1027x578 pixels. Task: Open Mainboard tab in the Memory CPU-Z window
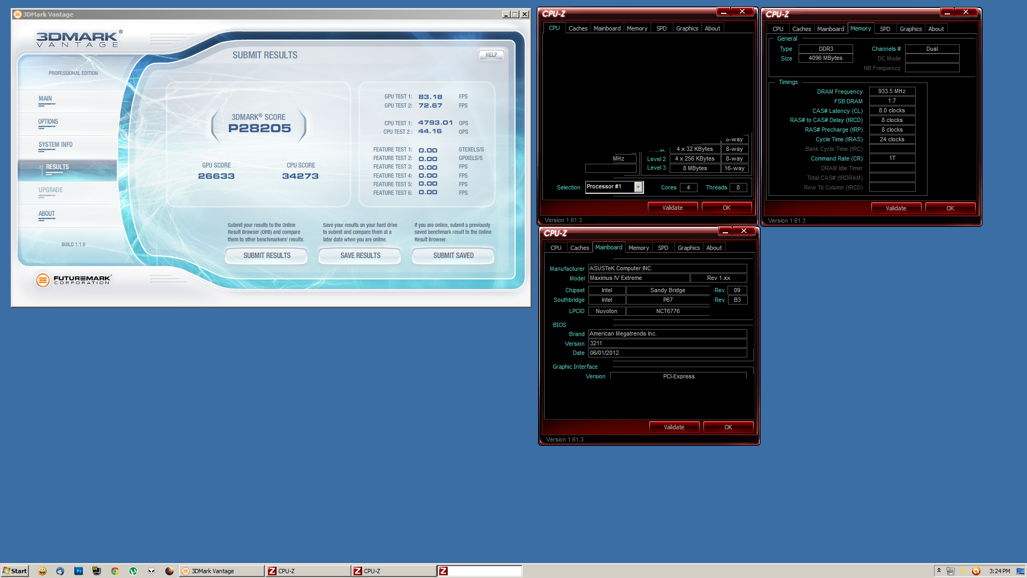pos(831,29)
